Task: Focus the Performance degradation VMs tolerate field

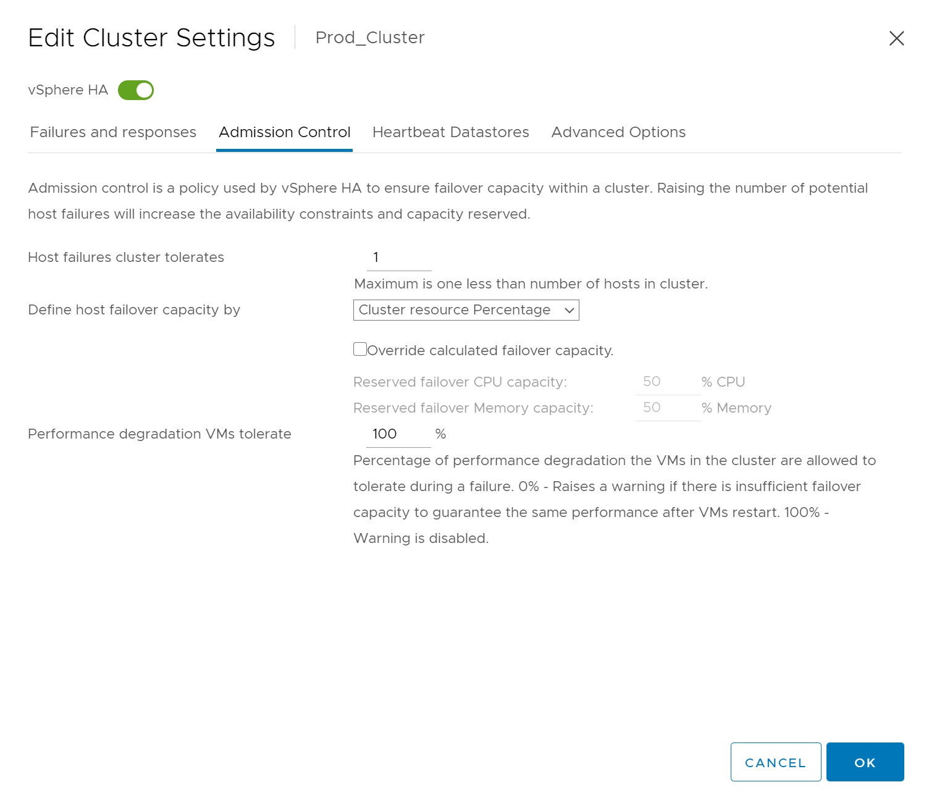Action: [x=398, y=434]
